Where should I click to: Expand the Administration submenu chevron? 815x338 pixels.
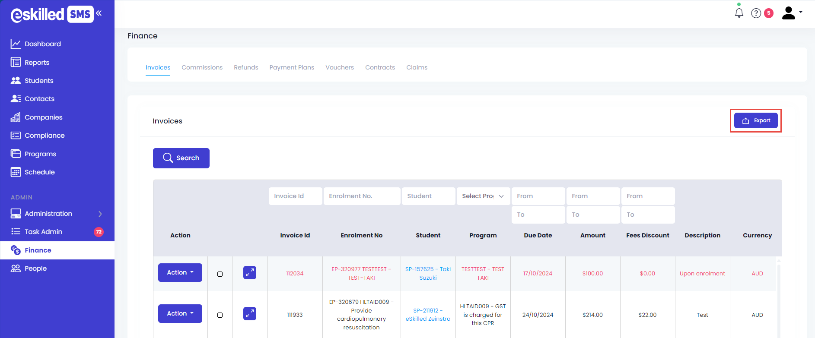click(x=100, y=214)
